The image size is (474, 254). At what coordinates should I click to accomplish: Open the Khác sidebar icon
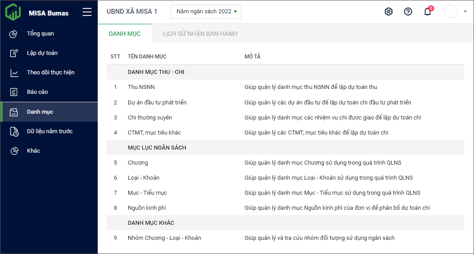[x=14, y=151]
